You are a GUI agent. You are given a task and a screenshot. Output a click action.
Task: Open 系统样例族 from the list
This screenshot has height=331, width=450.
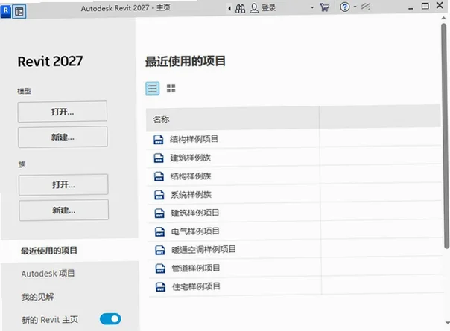coord(191,195)
